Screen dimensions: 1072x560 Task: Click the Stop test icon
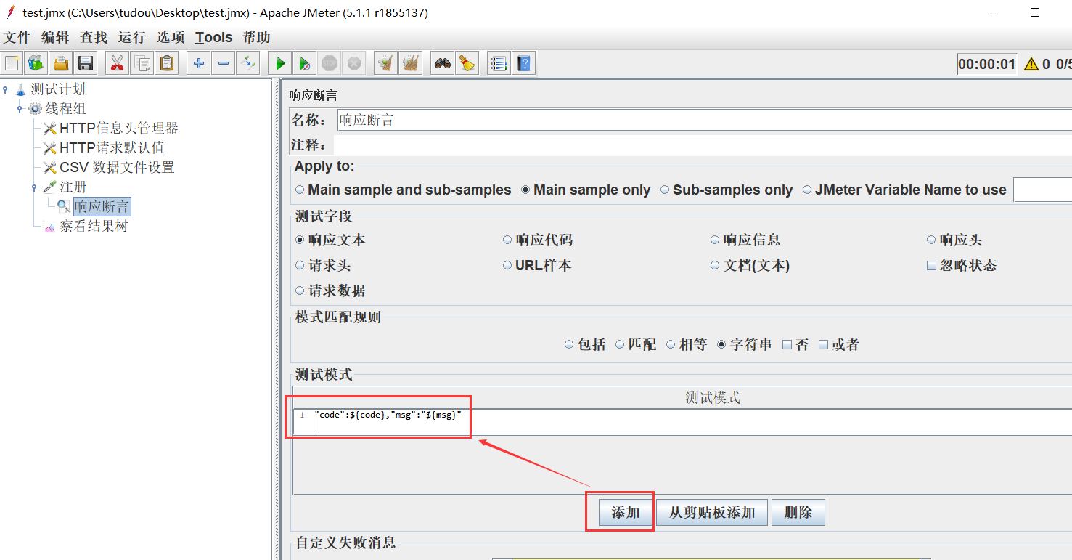330,63
